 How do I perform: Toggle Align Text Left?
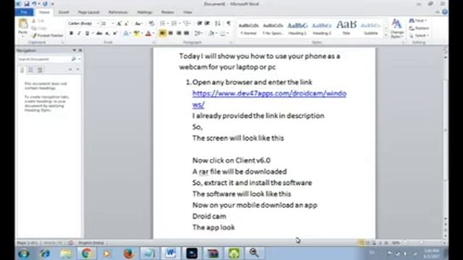[x=162, y=34]
